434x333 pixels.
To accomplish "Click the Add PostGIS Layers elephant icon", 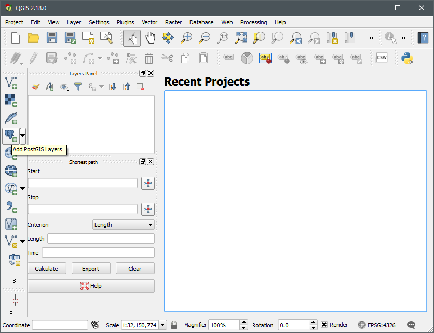I will coord(11,136).
